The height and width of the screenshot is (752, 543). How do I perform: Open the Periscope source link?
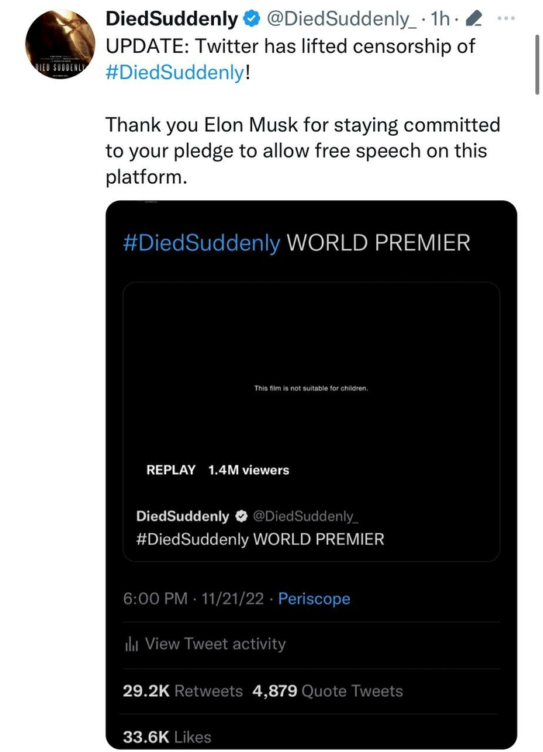pos(313,599)
